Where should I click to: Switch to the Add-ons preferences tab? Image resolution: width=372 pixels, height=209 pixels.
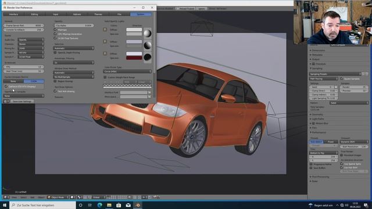click(x=77, y=14)
